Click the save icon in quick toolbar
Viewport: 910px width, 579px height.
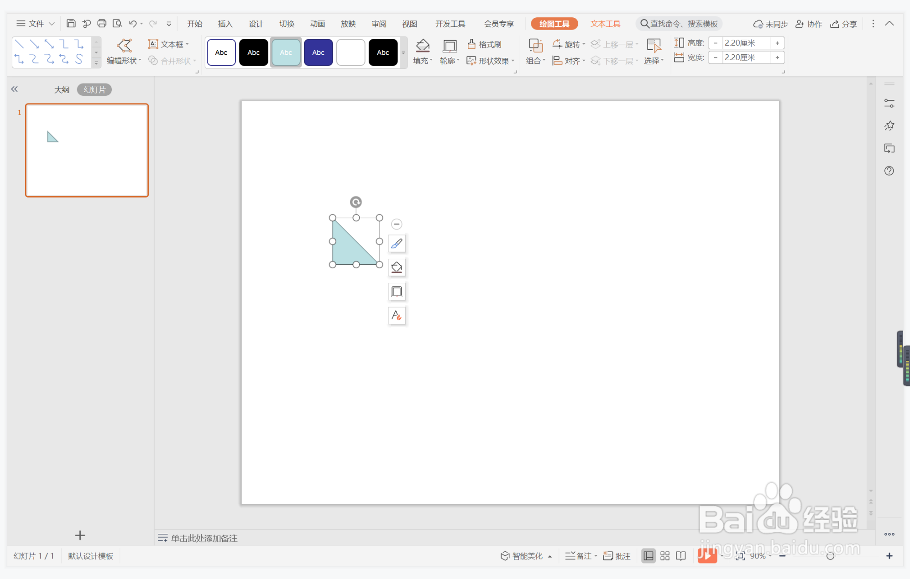71,24
